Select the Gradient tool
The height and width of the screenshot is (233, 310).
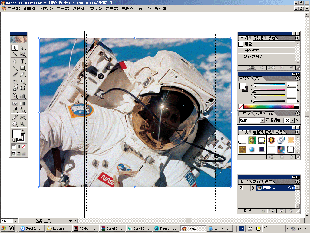click(22, 103)
